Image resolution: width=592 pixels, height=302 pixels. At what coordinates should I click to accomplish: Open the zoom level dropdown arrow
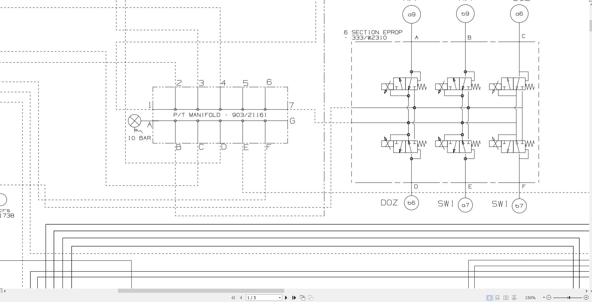[544, 298]
